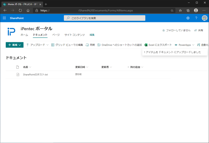Click the iPentec site logo

pyautogui.click(x=11, y=32)
